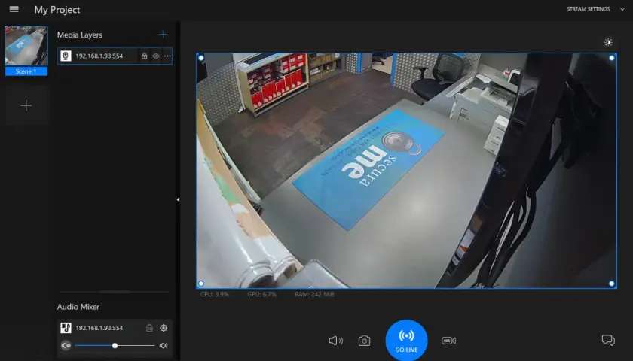633x361 pixels.
Task: Open the chat panel icon
Action: pos(608,341)
